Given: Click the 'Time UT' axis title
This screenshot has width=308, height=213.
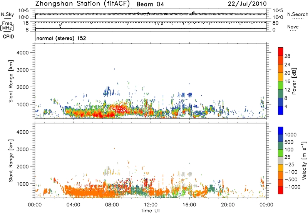Looking at the screenshot, I should coord(151,211).
